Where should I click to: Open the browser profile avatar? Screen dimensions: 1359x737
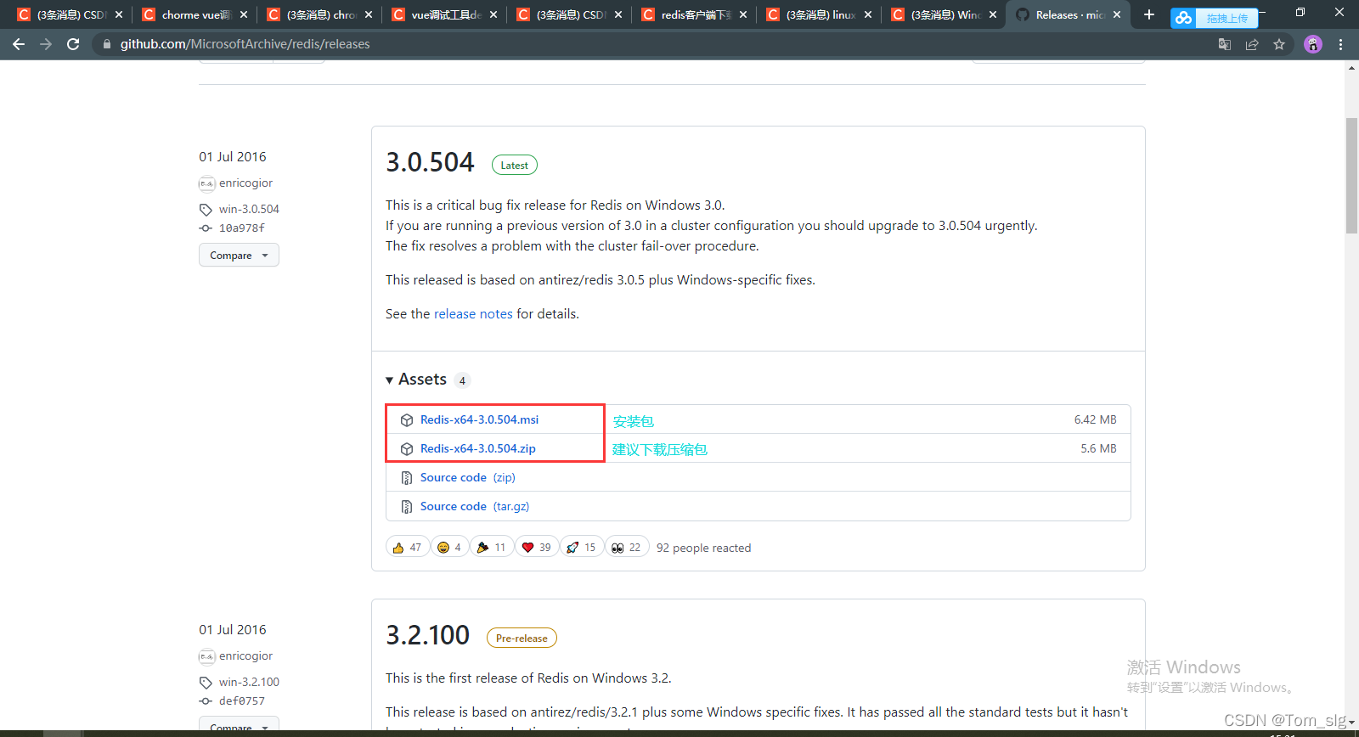point(1313,44)
